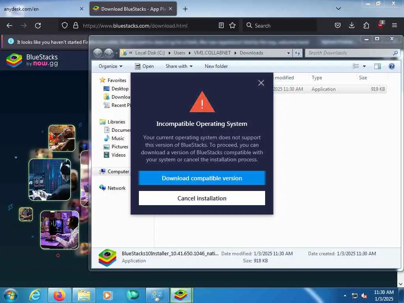Open Windows Start menu

[11, 295]
